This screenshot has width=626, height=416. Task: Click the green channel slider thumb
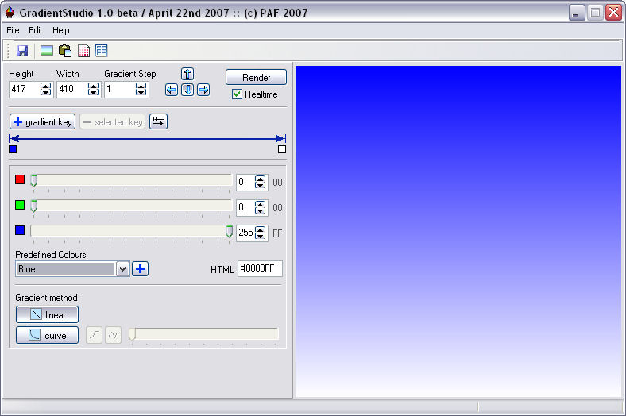[34, 206]
